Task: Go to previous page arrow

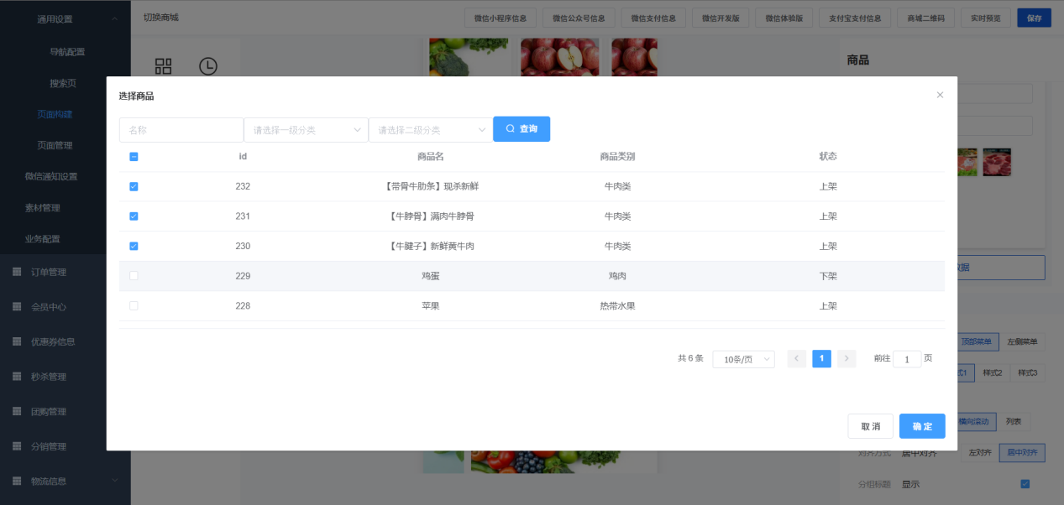Action: (797, 359)
